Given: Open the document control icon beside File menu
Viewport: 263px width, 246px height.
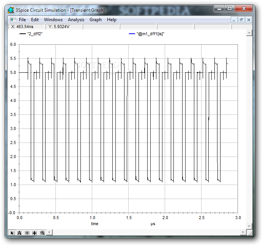Looking at the screenshot, I should coord(13,20).
